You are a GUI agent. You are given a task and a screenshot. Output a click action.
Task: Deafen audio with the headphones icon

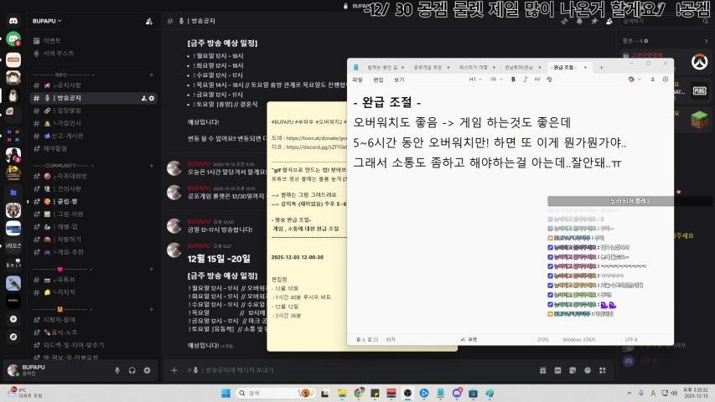(132, 369)
